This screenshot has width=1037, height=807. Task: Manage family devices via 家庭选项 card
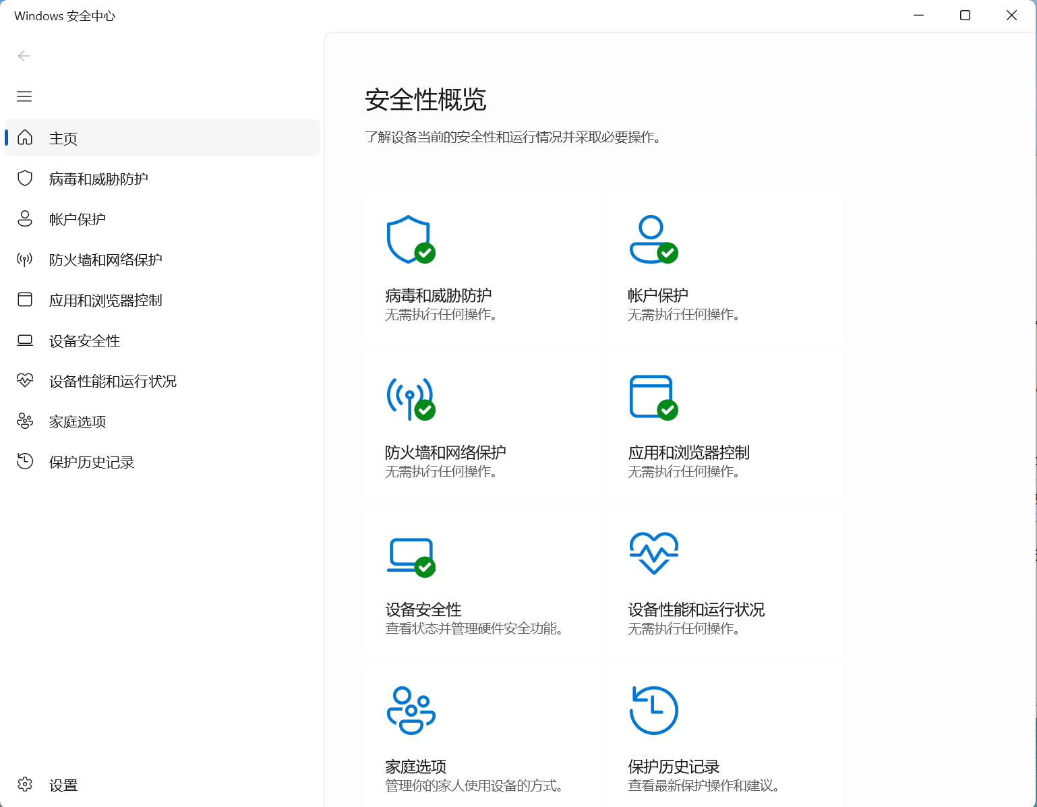point(481,735)
